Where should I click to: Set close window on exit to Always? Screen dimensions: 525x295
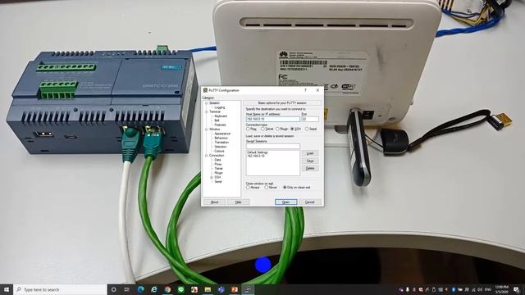[x=253, y=188]
